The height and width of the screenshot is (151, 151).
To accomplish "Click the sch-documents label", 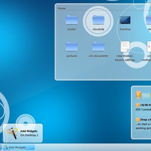I will 99,56.
